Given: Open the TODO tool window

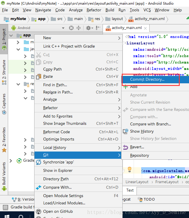Looking at the screenshot, I should (x=146, y=199).
